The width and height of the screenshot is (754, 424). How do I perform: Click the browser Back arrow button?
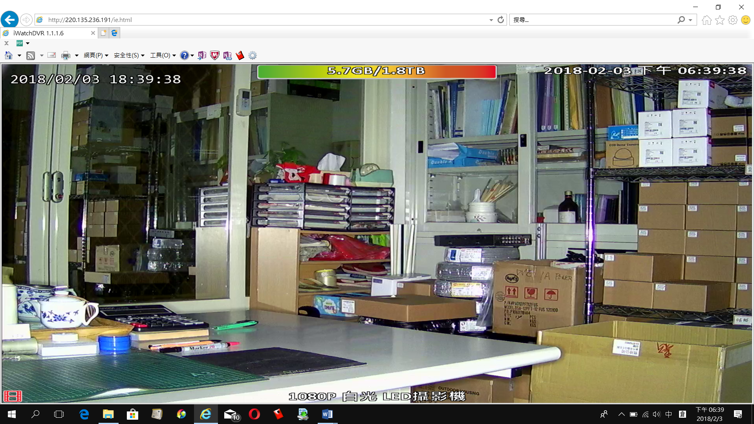[9, 20]
